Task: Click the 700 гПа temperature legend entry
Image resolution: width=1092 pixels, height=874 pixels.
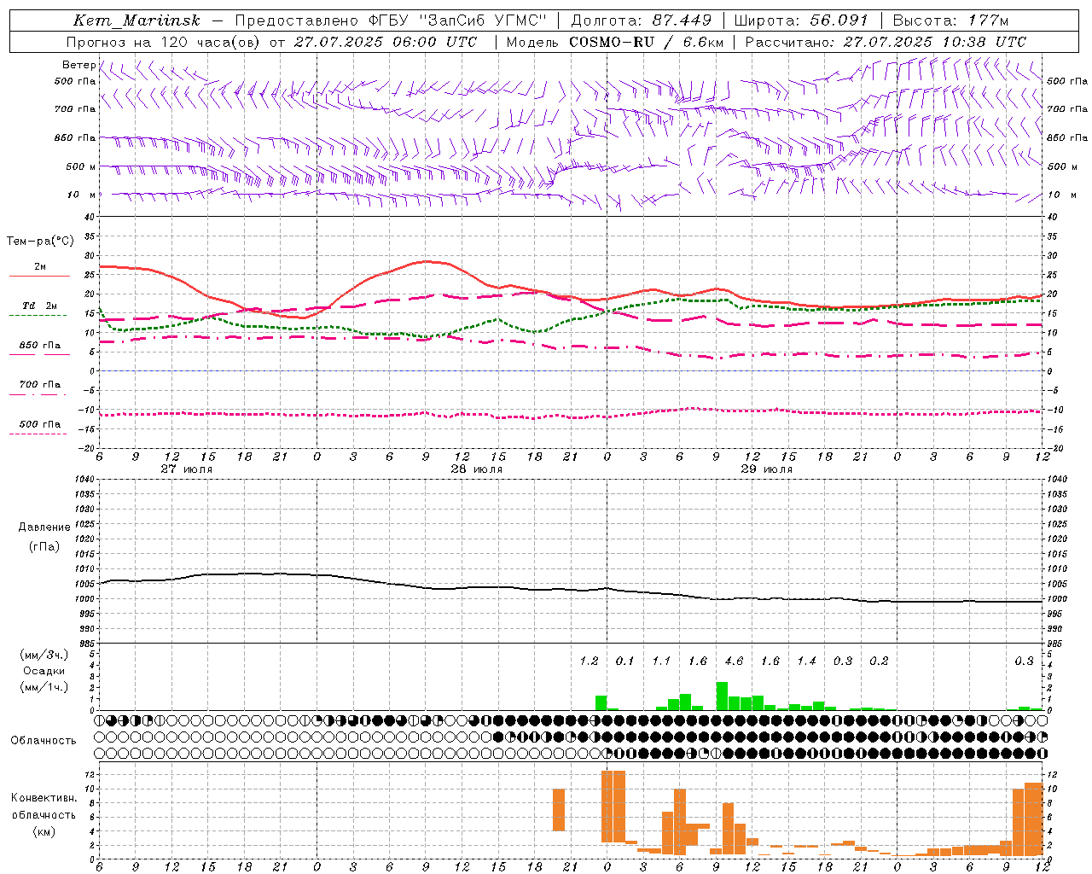Action: coord(40,385)
